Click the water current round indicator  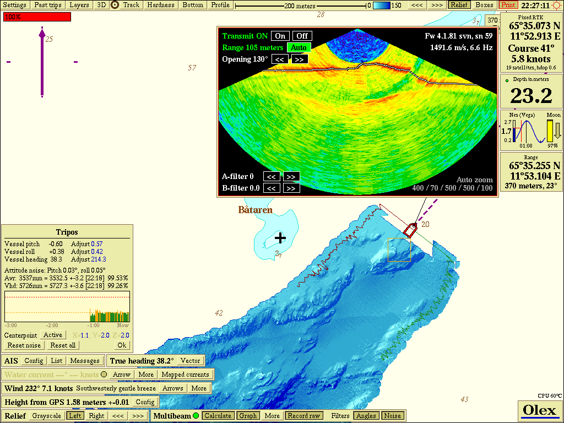[x=104, y=375]
